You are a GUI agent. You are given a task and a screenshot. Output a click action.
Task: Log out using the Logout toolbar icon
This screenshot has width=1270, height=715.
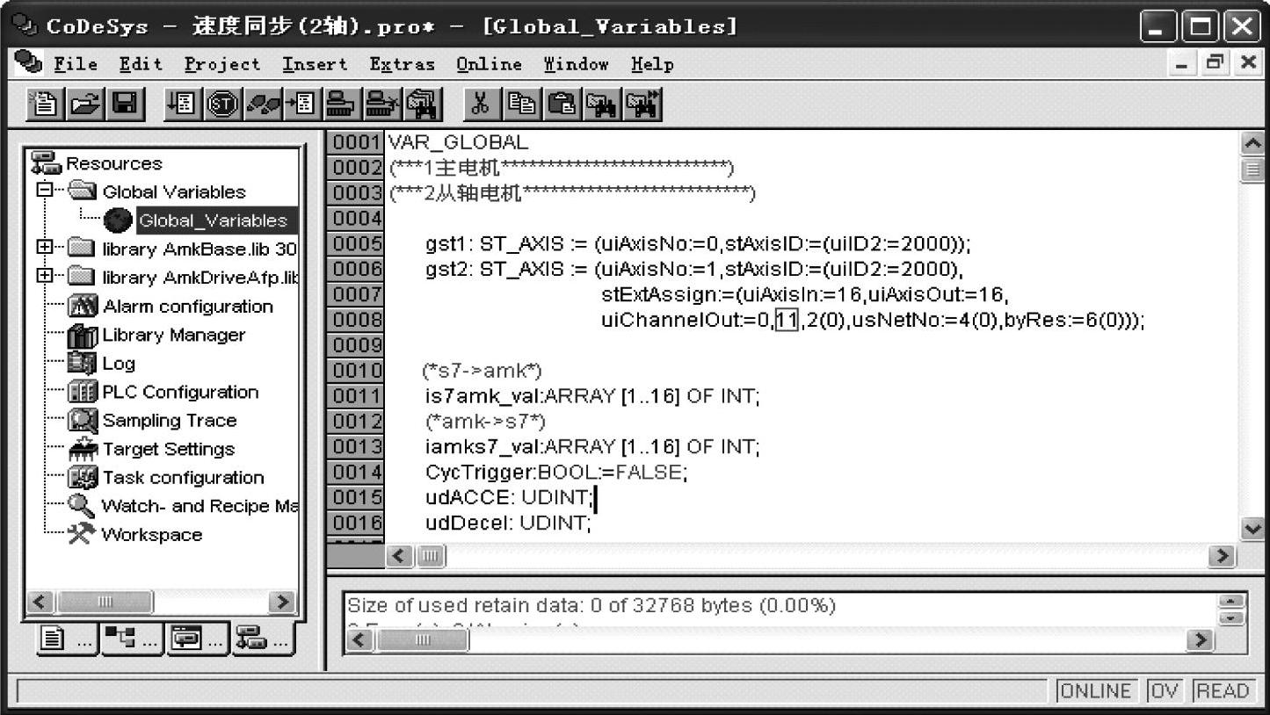click(381, 105)
